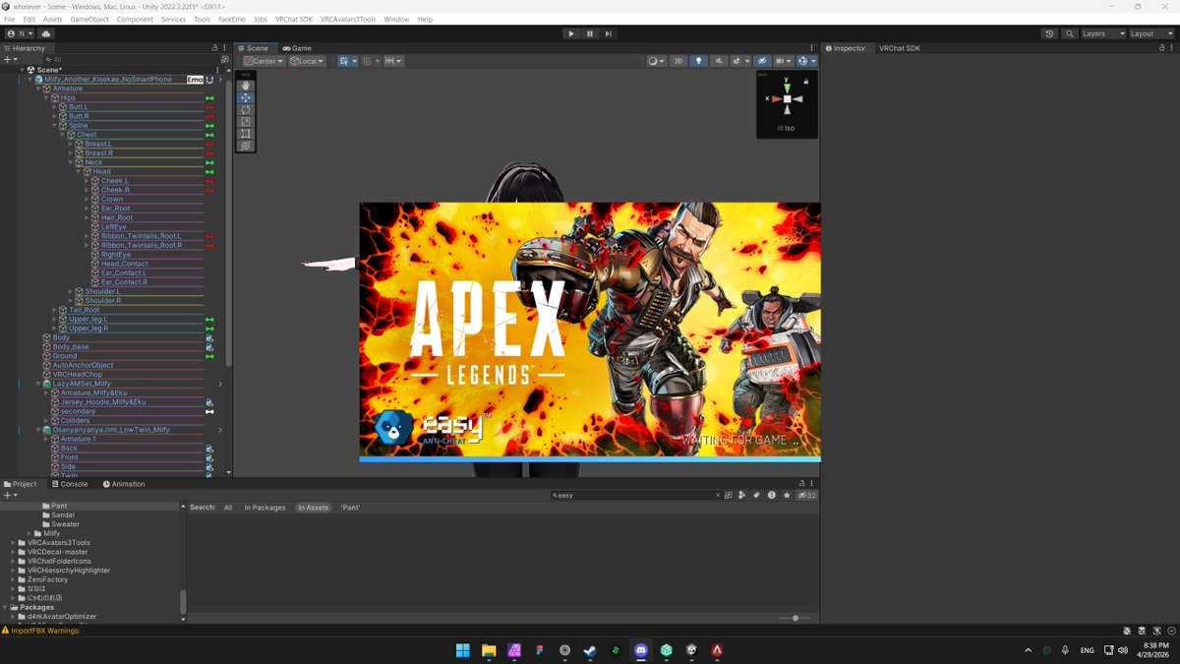Open Undo History icon in top bar
Screen dimensions: 1180x664
click(1049, 33)
